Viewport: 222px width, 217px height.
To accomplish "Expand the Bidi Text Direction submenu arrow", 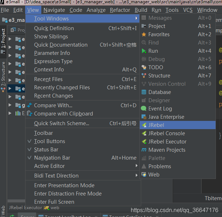I will [137, 175].
